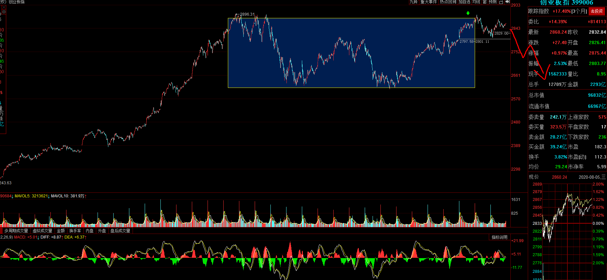Viewport: 607px width, 280px height.
Task: Close the floating quote info panel
Action: (4, 8)
